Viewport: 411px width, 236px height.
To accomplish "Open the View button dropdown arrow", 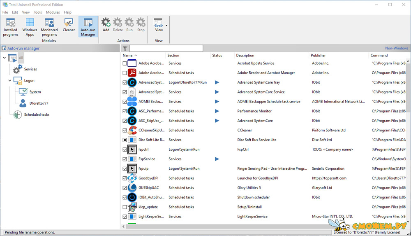I will (x=166, y=26).
